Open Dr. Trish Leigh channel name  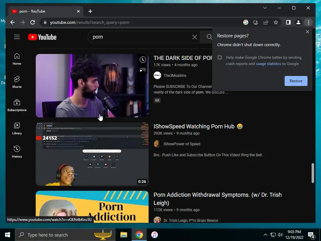[x=191, y=221]
